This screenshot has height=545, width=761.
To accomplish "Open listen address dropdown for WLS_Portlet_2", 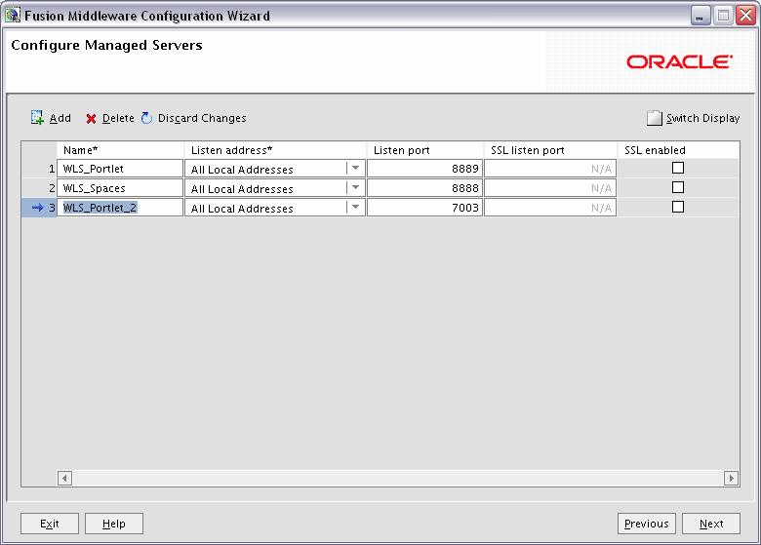I will tap(356, 208).
